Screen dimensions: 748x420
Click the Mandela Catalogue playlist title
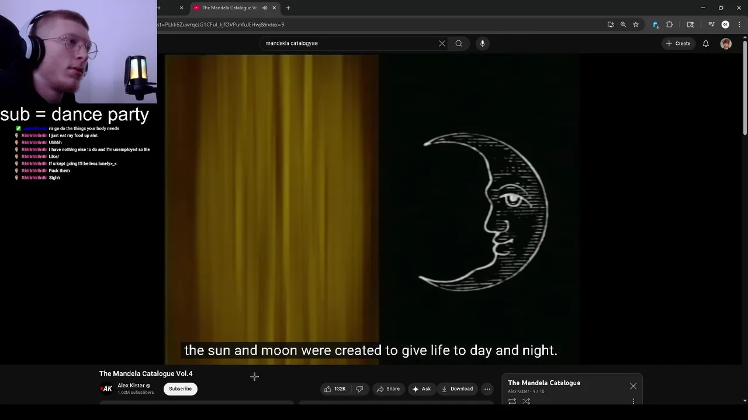pos(544,383)
